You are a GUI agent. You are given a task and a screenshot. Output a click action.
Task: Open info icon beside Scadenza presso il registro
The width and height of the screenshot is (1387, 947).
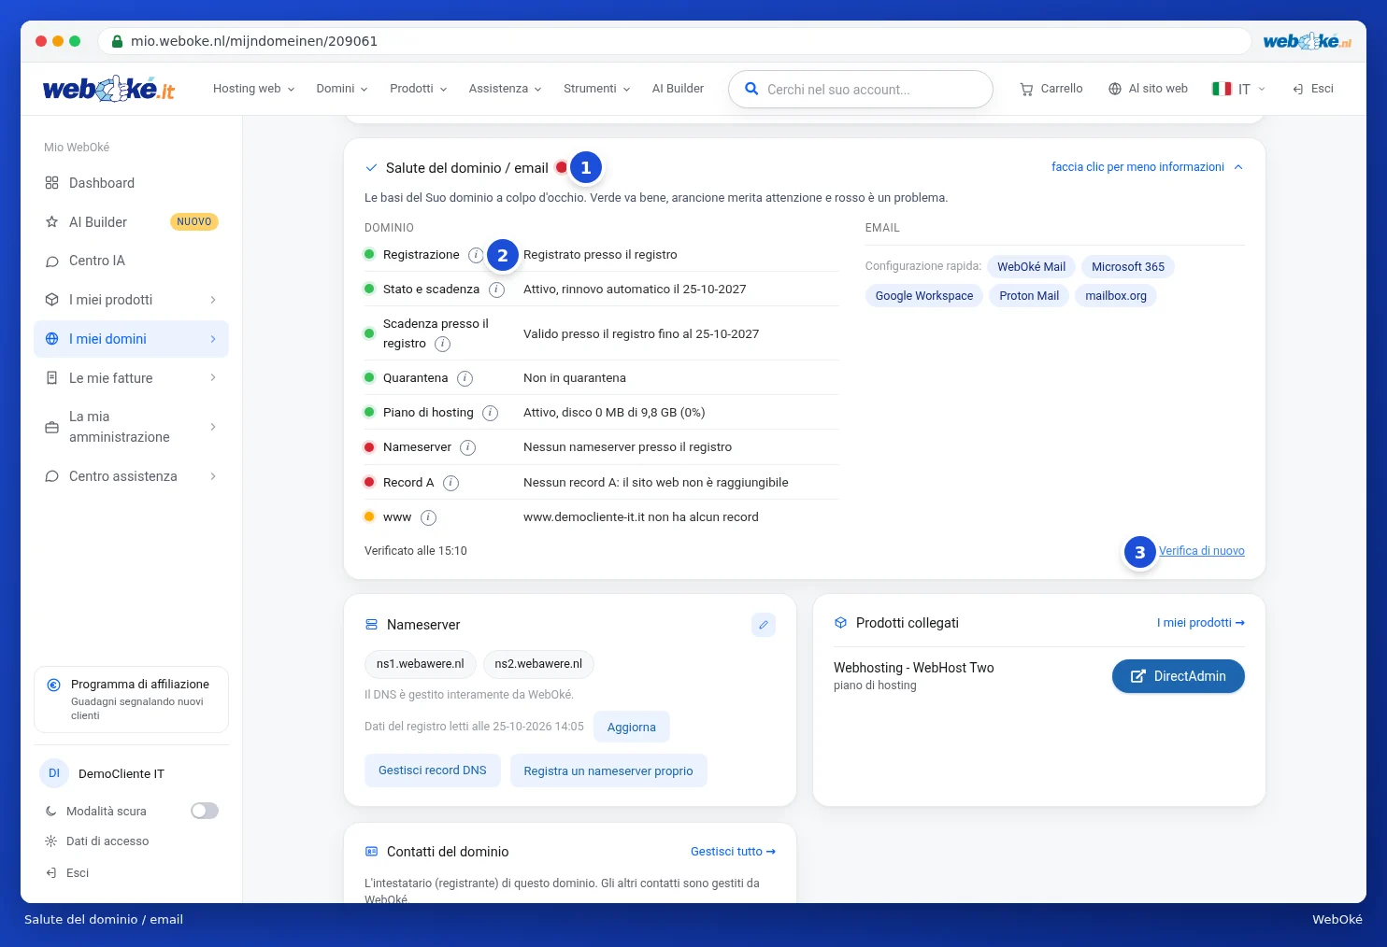coord(443,344)
